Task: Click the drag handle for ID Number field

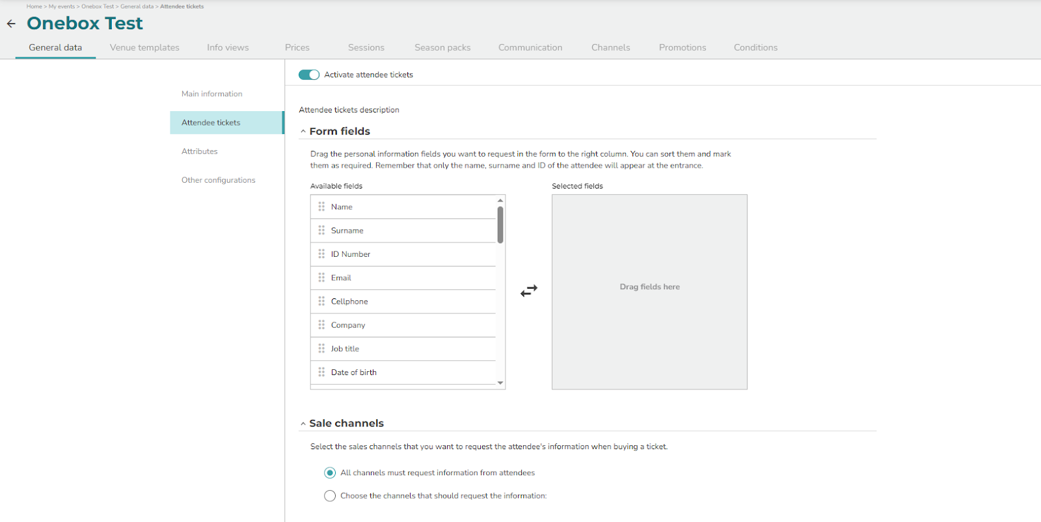Action: click(x=321, y=254)
